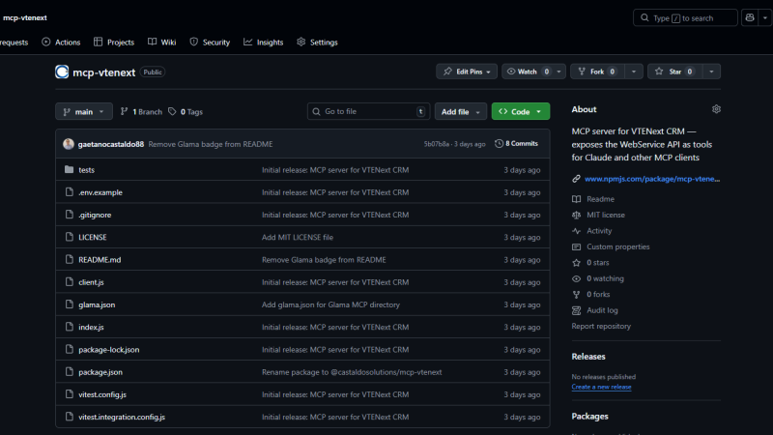View the 1 Branch list
773x435 pixels.
(141, 112)
